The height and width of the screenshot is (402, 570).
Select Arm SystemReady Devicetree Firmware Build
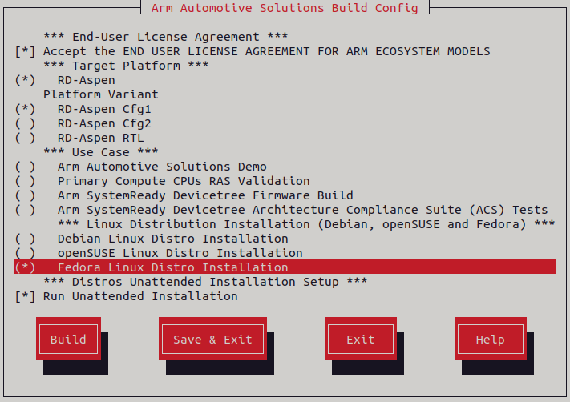(25, 195)
